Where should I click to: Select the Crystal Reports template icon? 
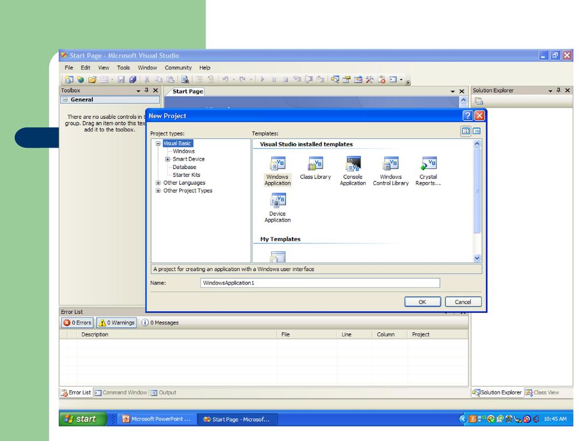coord(428,171)
